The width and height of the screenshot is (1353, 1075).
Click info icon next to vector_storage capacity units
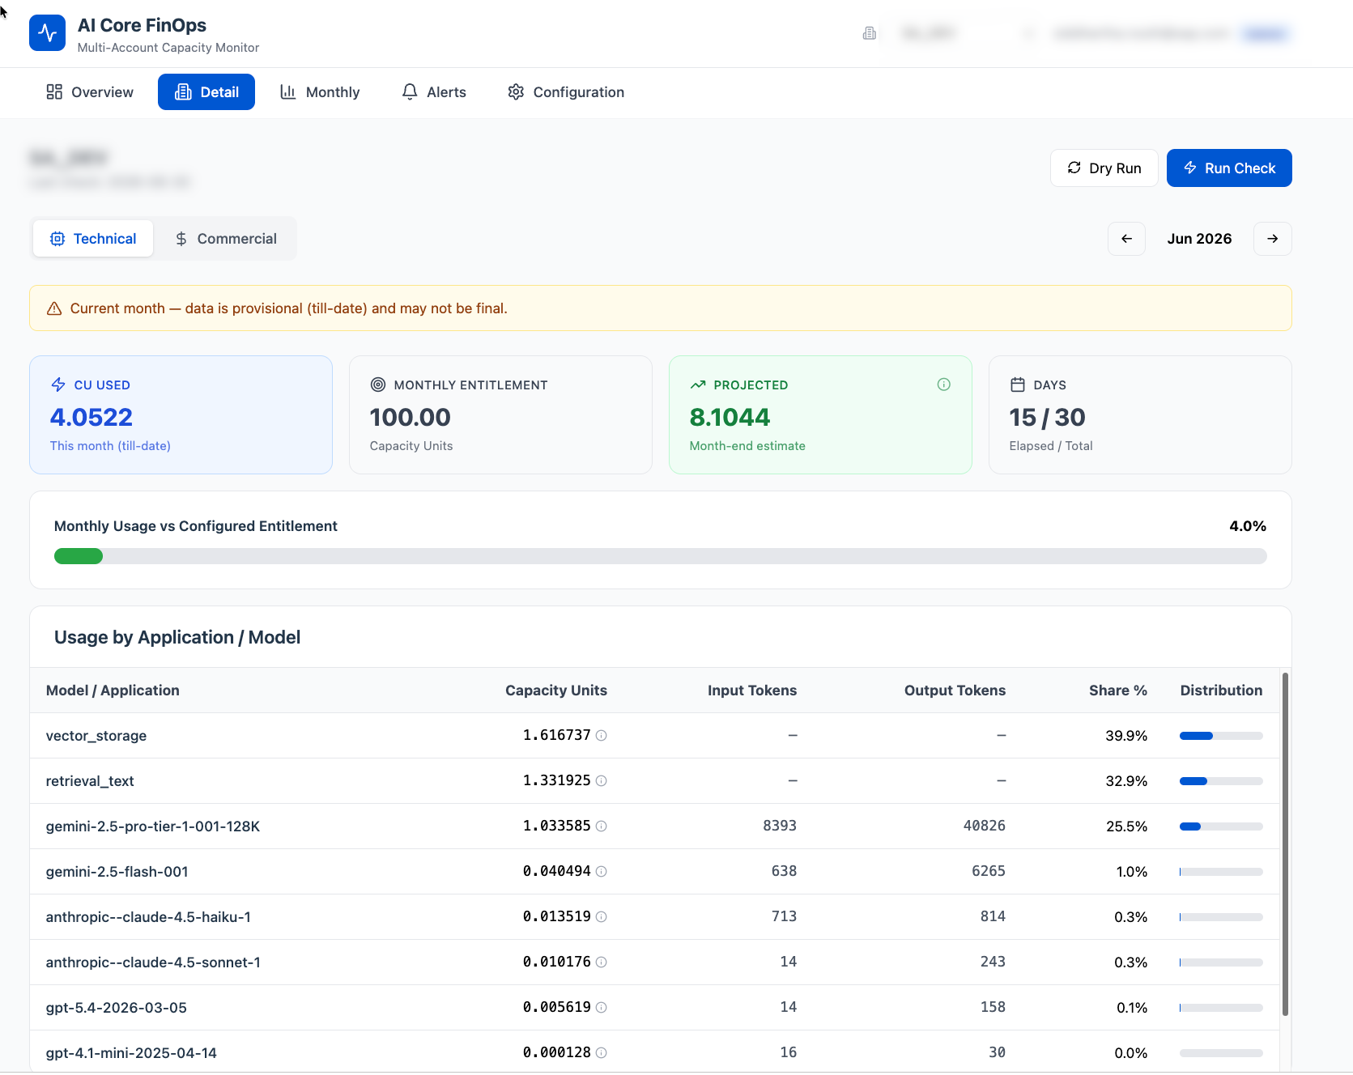coord(602,736)
